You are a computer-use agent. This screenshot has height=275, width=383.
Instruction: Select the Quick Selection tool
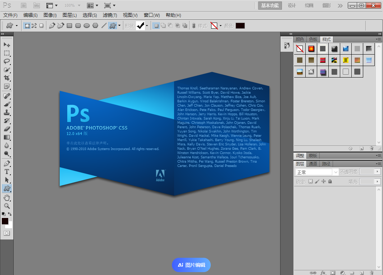(7, 70)
